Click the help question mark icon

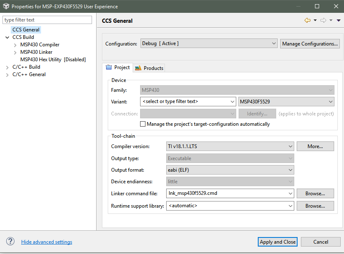pos(10,242)
